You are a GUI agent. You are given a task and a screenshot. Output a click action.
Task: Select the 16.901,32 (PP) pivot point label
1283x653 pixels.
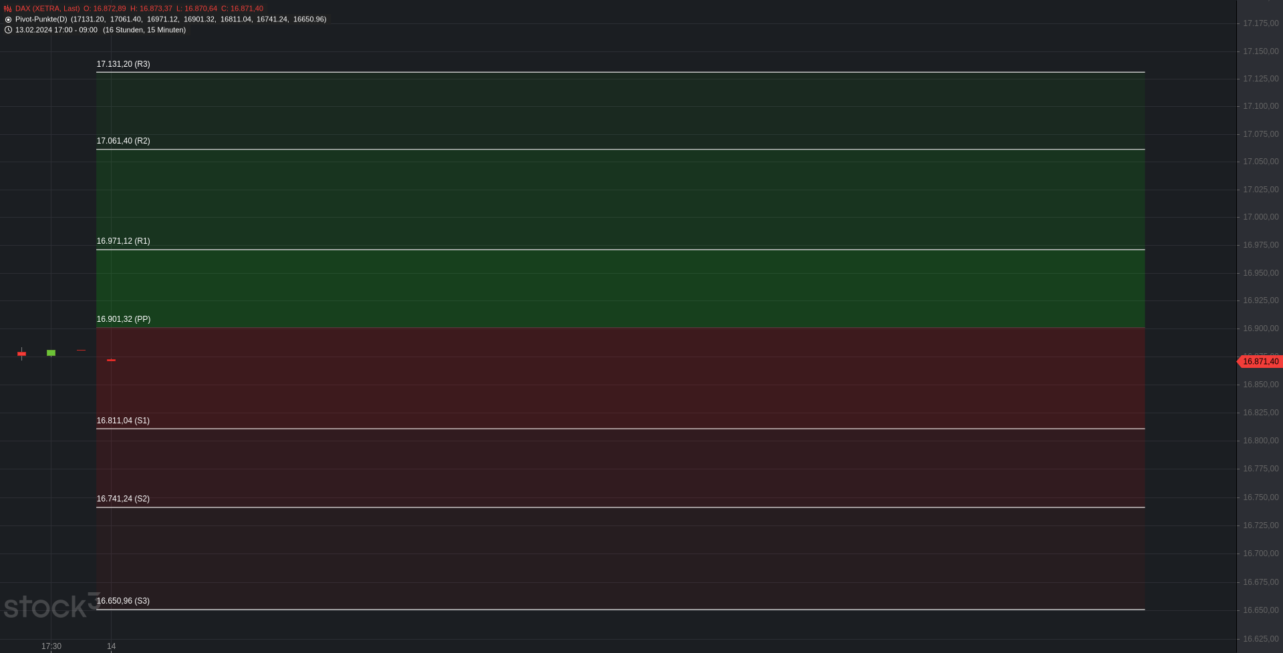(124, 319)
